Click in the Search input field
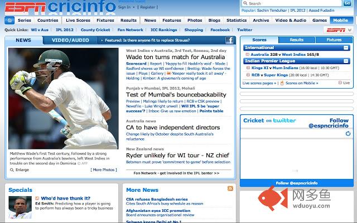The height and width of the screenshot is (223, 357). [291, 3]
